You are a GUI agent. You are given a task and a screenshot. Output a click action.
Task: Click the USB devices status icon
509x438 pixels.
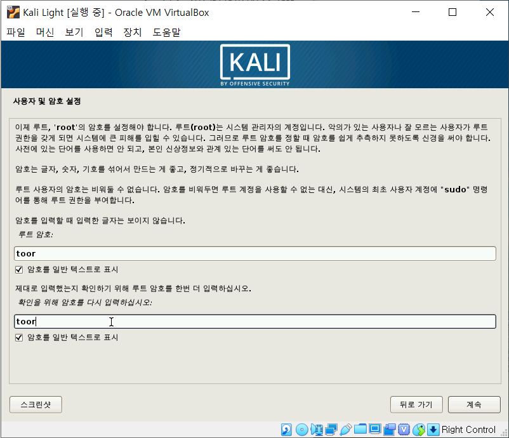[x=346, y=430]
